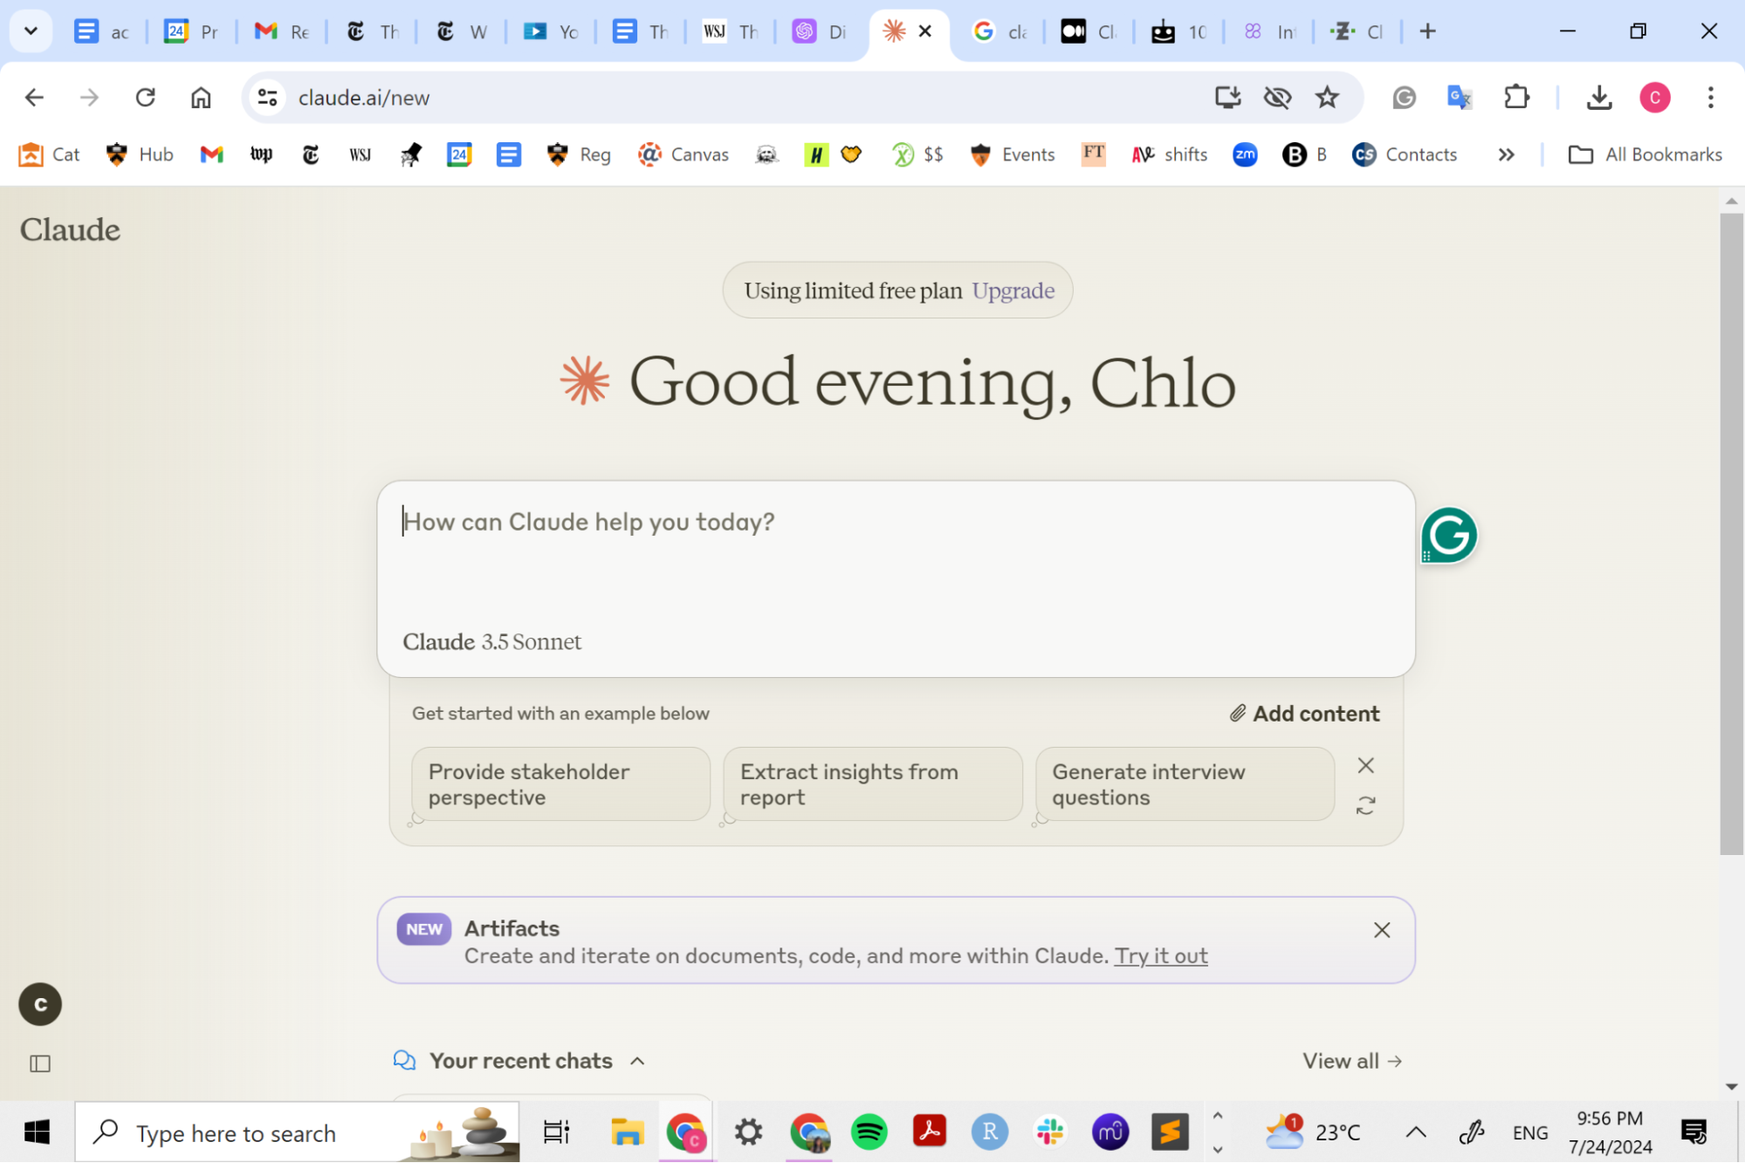Click the Upgrade link
1745x1163 pixels.
pyautogui.click(x=1013, y=291)
